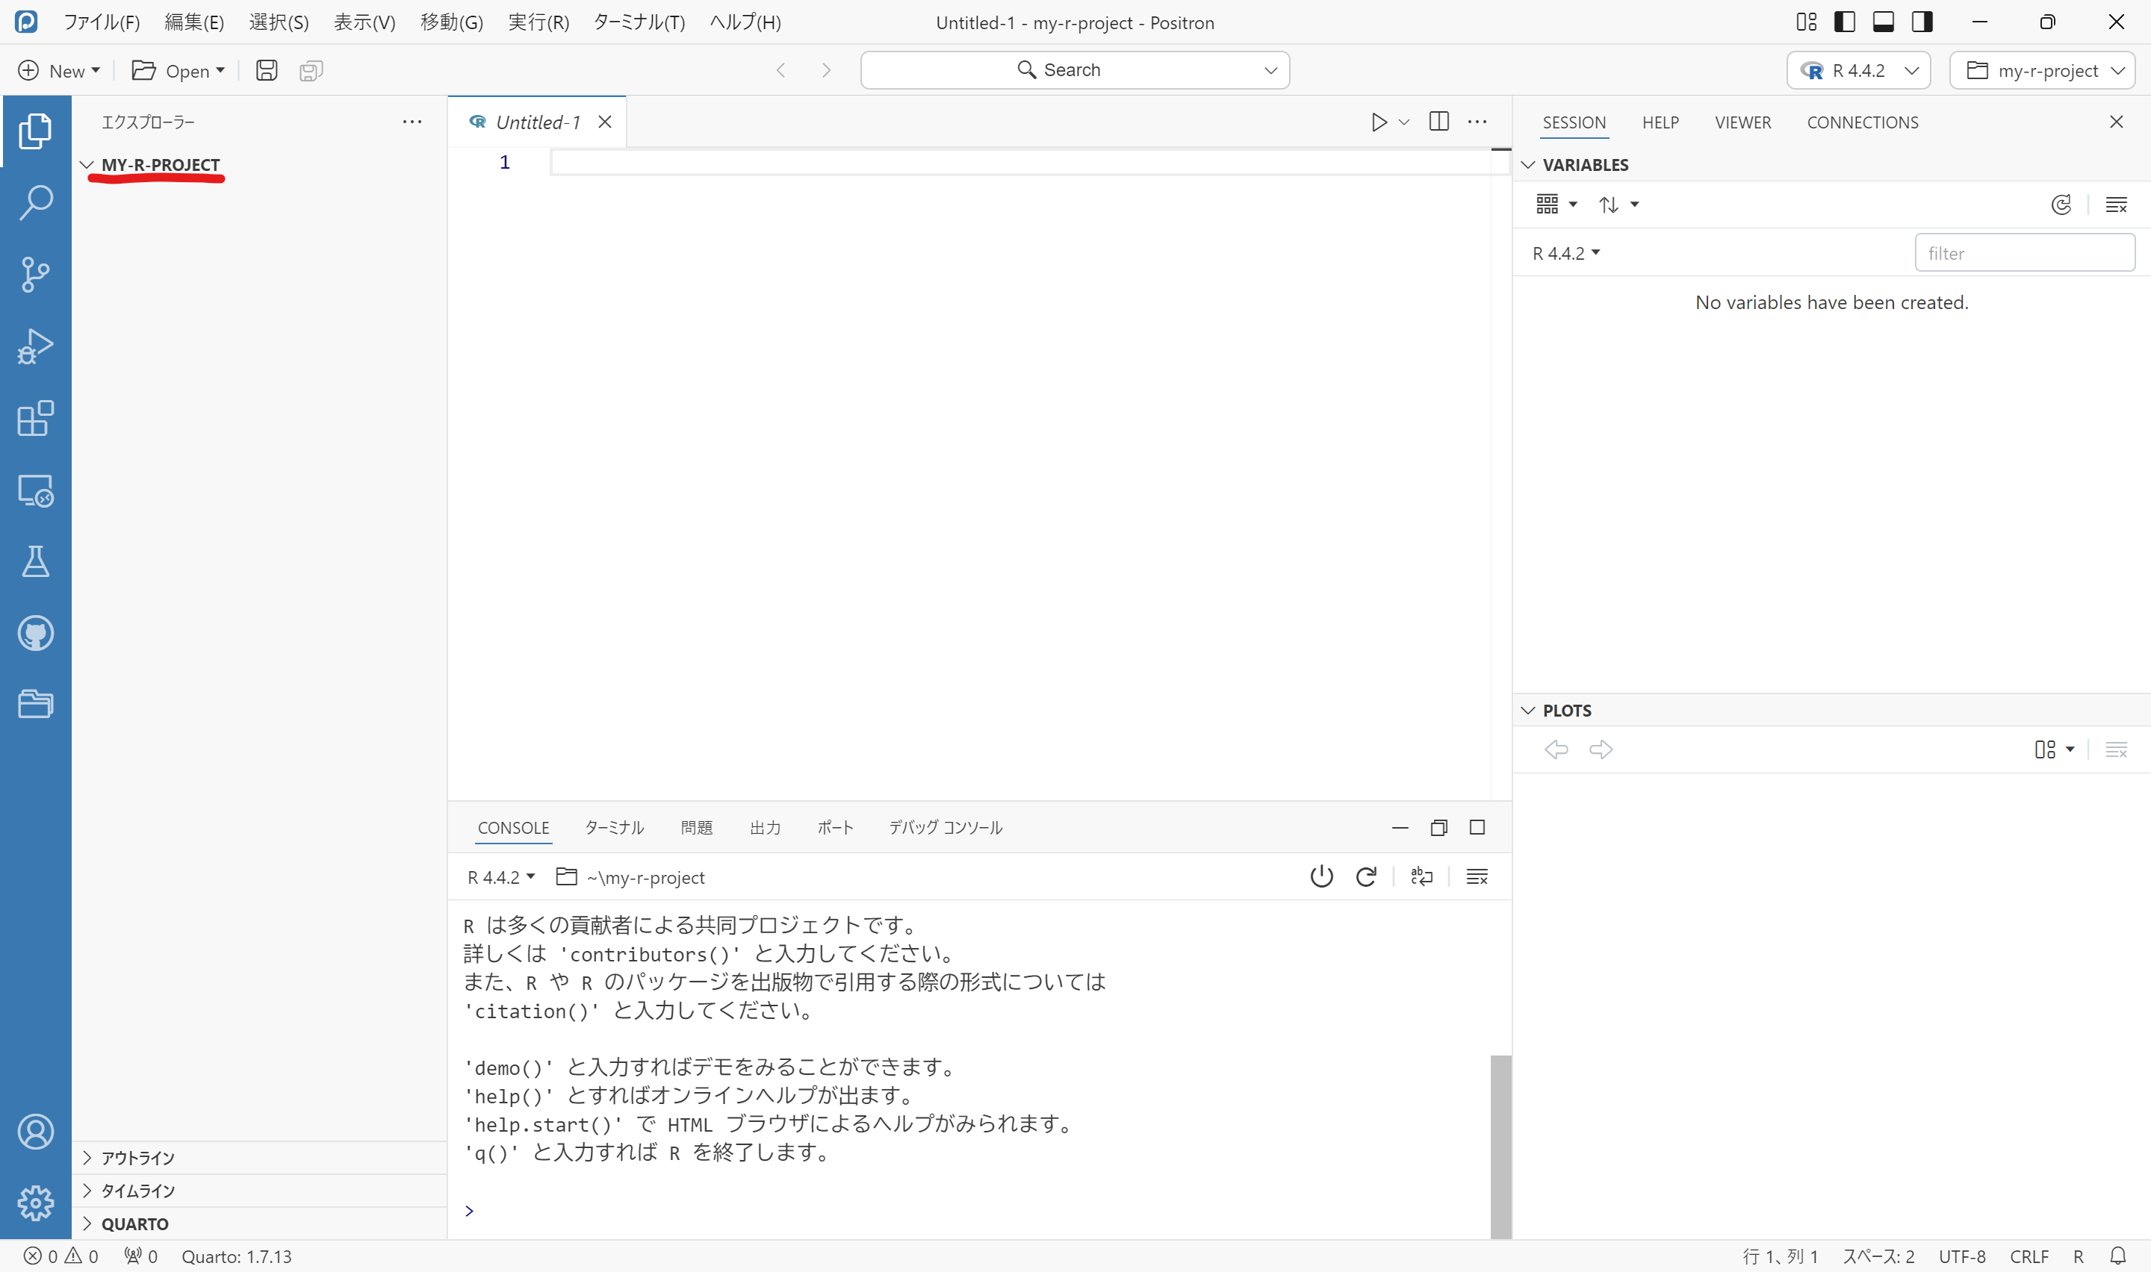Open the R 4.4.2 interpreter dropdown
Image resolution: width=2151 pixels, height=1272 pixels.
(x=1857, y=70)
